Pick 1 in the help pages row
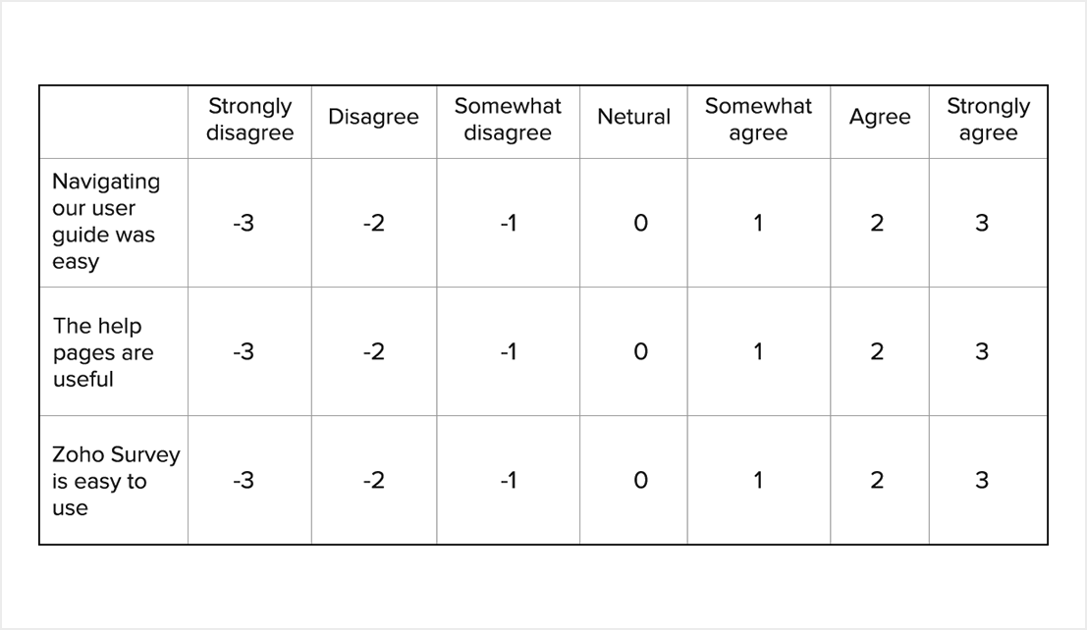Screen dimensions: 1087x630 758,351
